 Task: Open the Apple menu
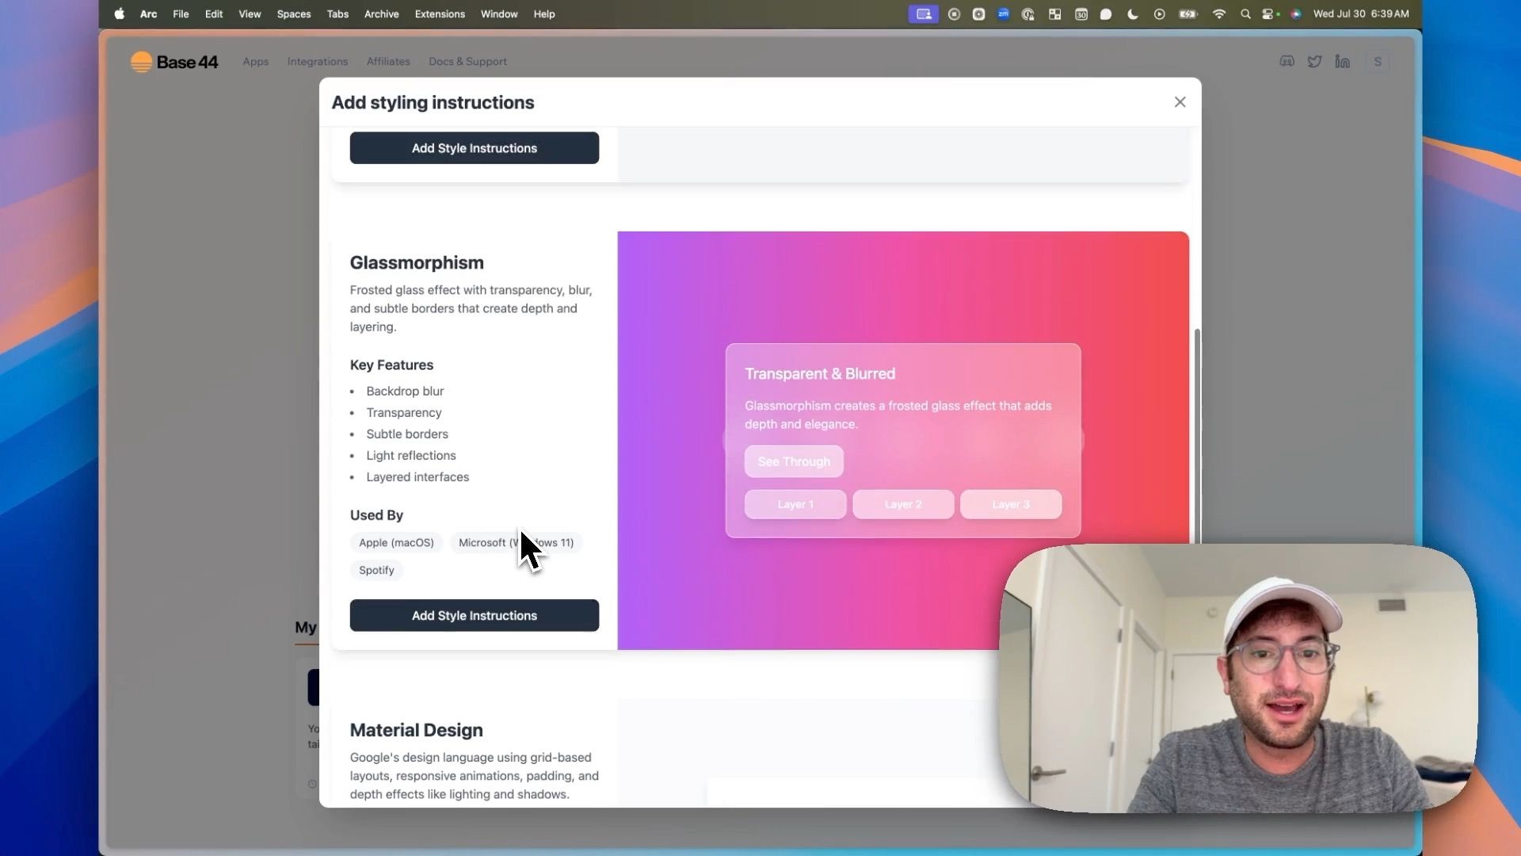(x=119, y=13)
